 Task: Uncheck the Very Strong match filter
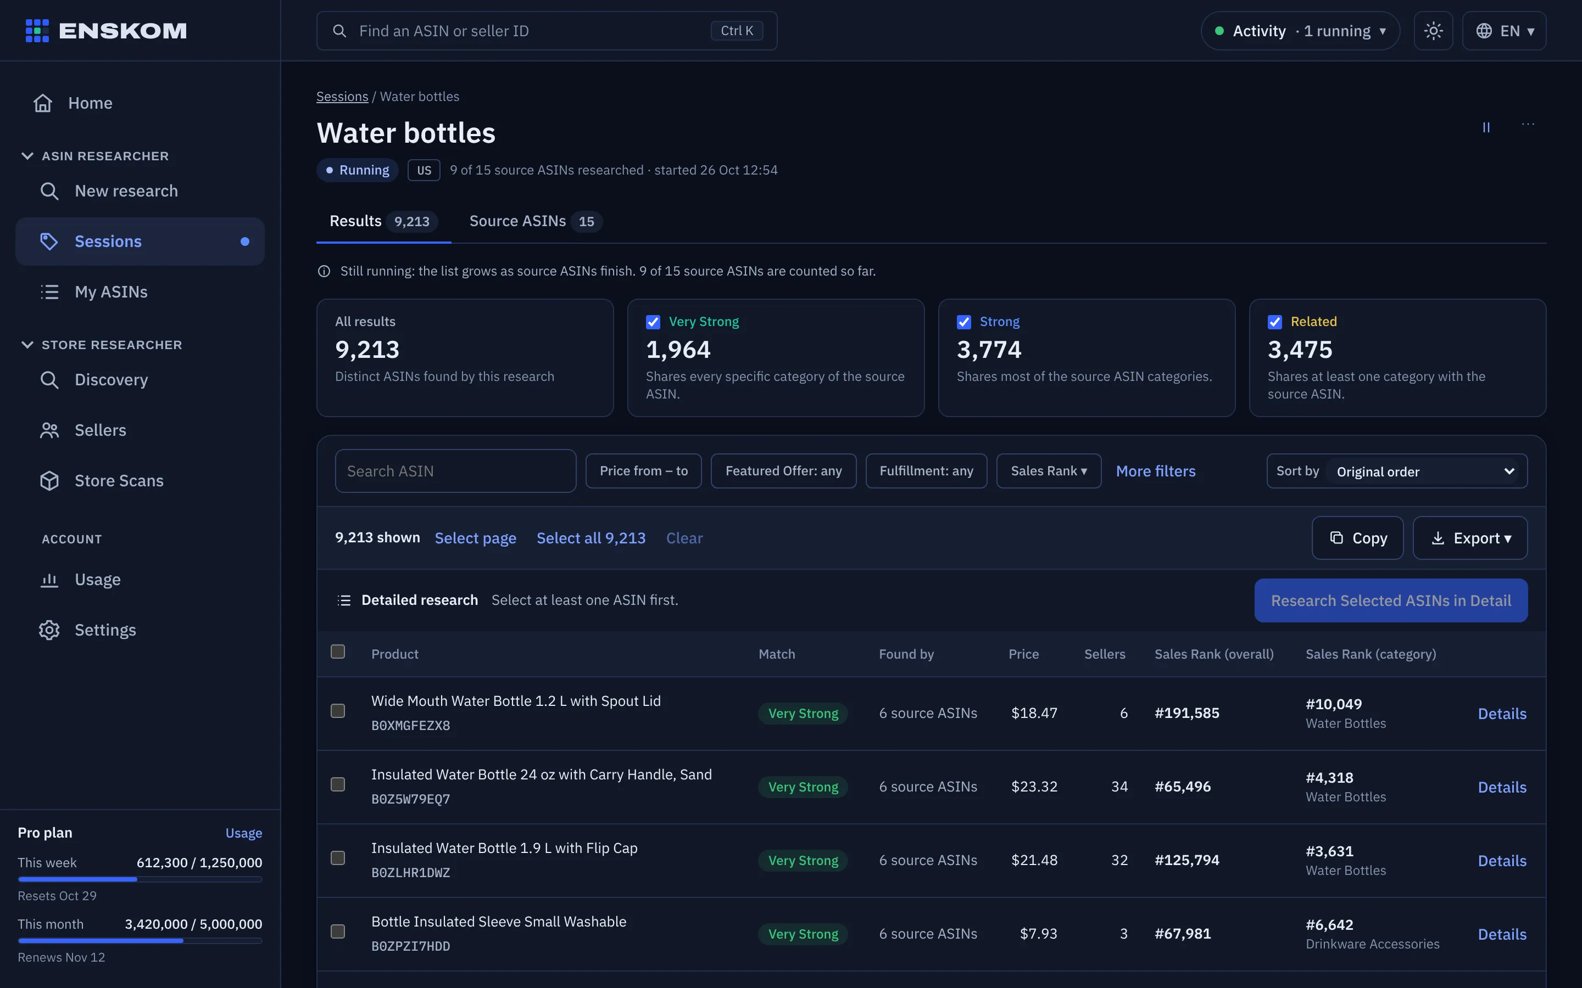coord(653,322)
